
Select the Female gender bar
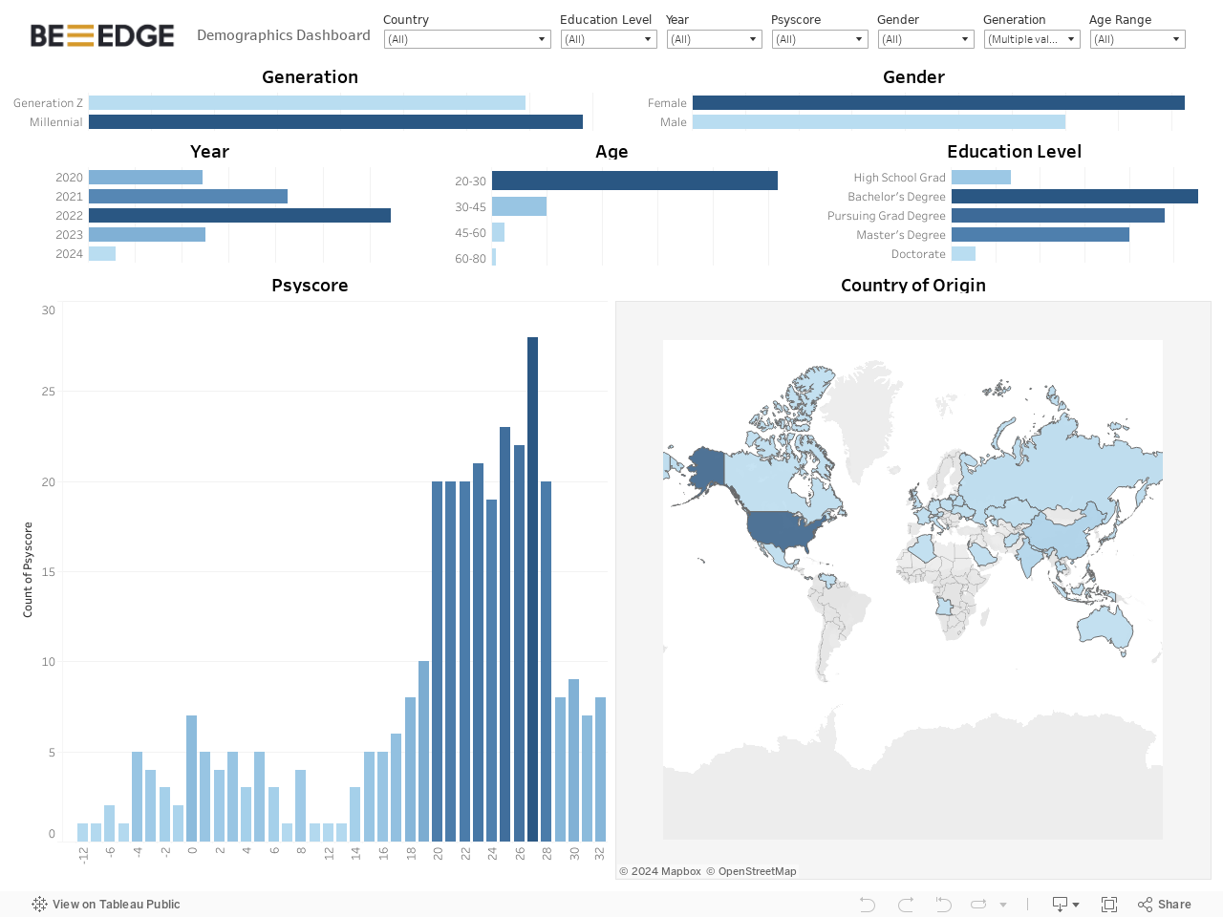click(938, 102)
